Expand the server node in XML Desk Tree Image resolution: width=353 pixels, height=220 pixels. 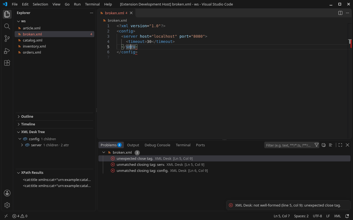point(22,145)
